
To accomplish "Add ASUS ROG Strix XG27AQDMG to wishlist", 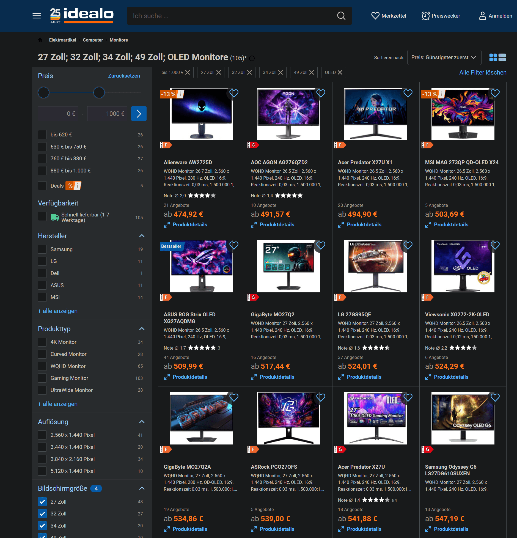I will [x=234, y=245].
